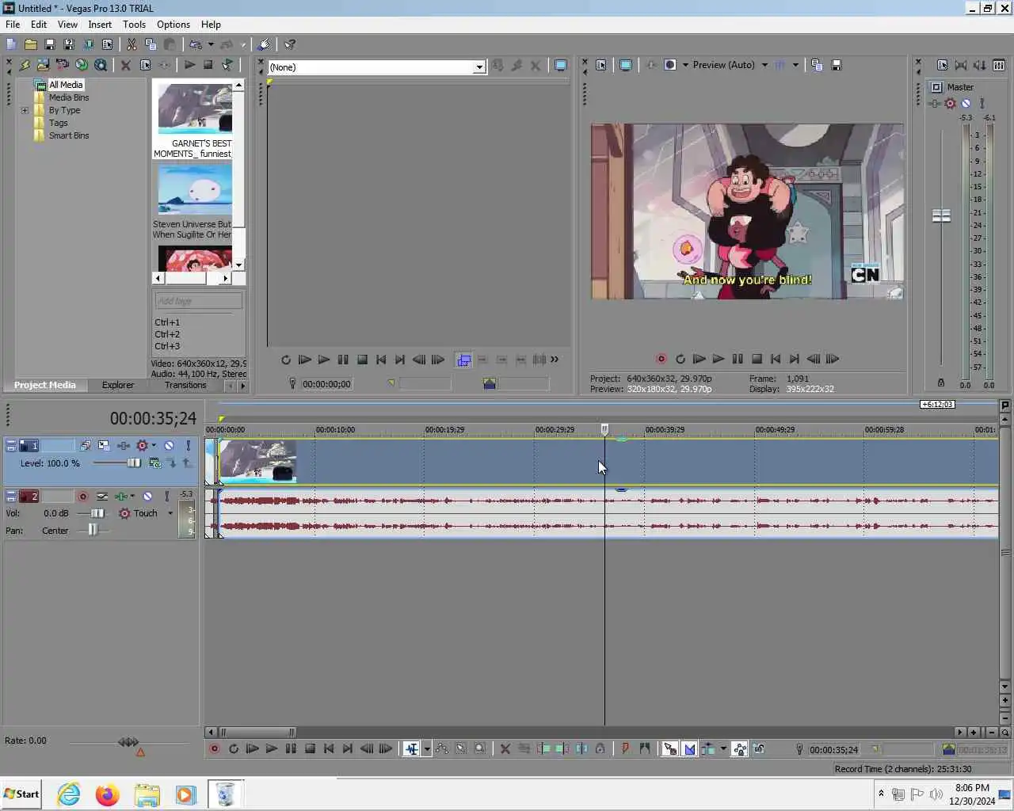
Task: Click Copy Snapshot to Clipboard icon
Action: click(817, 65)
